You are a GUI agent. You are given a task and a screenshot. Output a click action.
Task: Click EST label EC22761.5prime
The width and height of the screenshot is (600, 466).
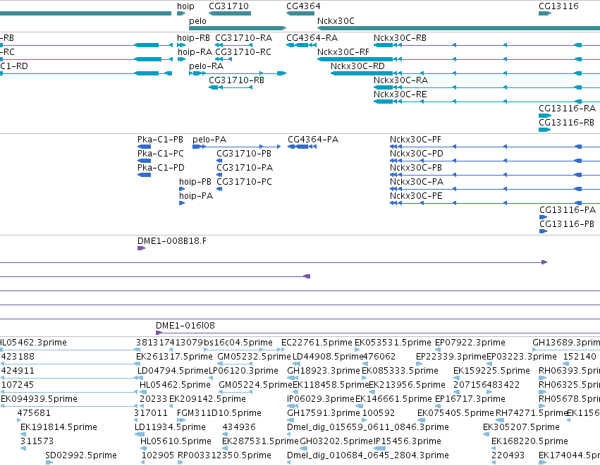[x=317, y=343]
